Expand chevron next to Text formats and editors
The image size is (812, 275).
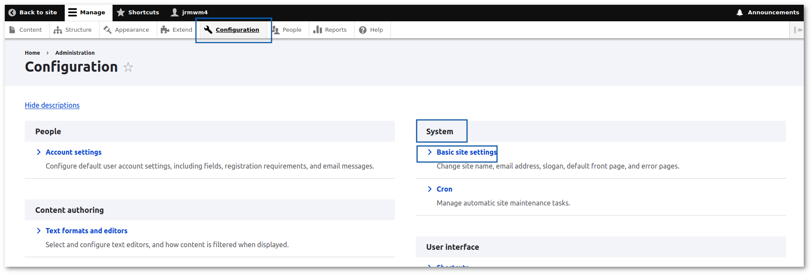[39, 231]
